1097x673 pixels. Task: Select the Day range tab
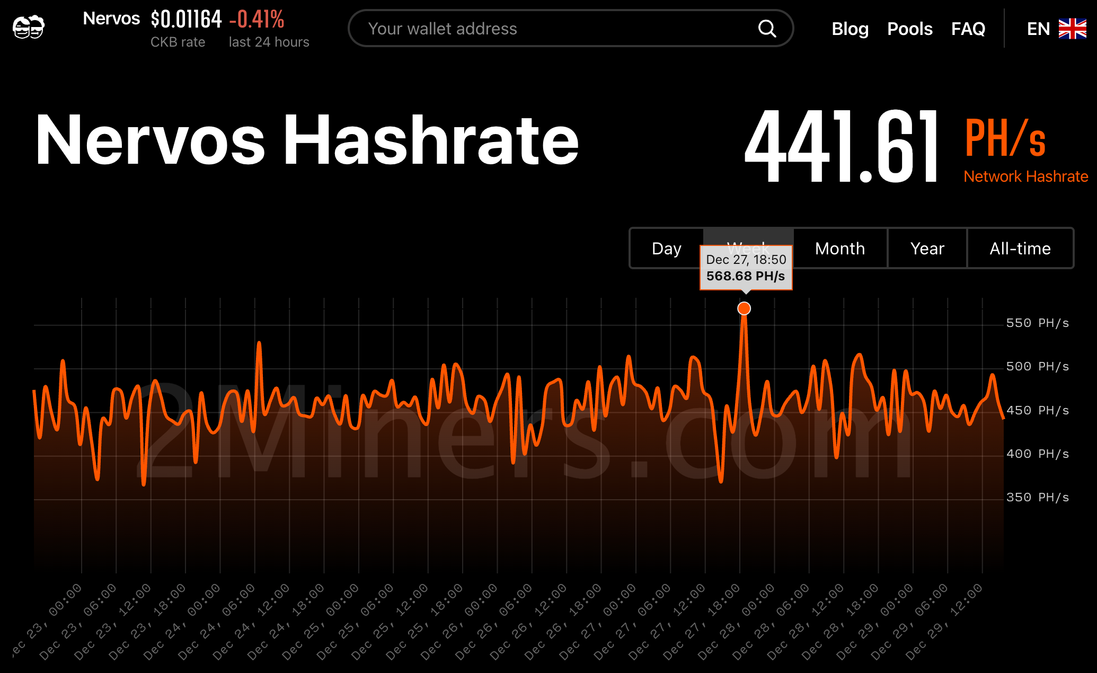click(667, 248)
